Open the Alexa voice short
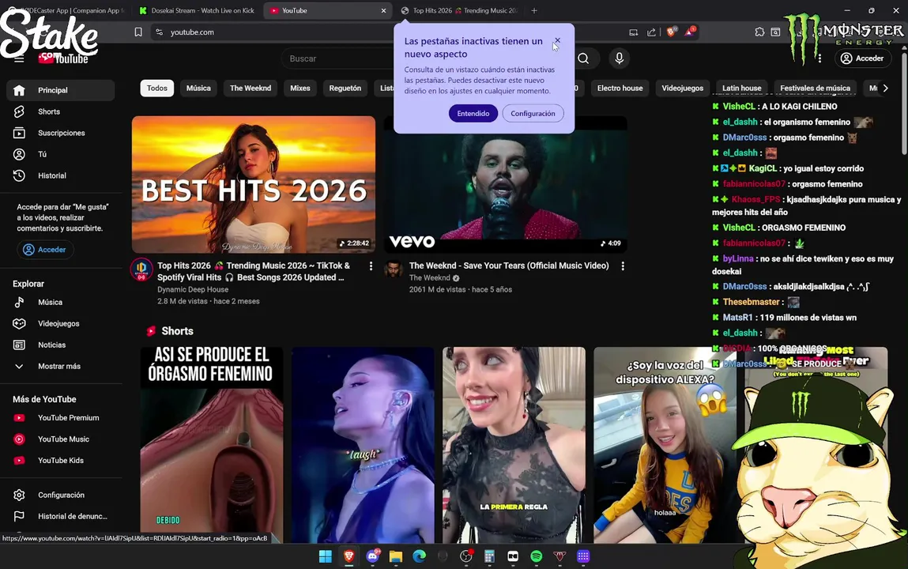The image size is (908, 569). pyautogui.click(x=665, y=445)
